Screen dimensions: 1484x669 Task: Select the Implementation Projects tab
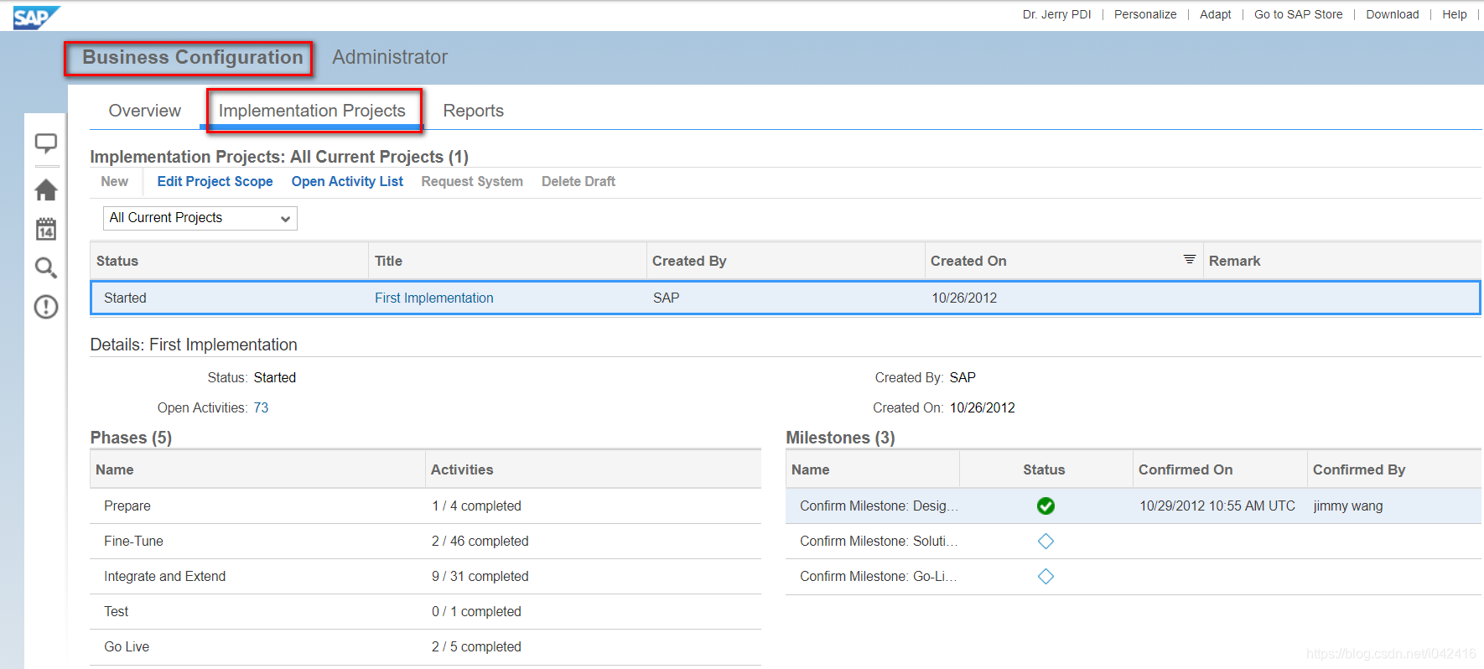[x=312, y=111]
